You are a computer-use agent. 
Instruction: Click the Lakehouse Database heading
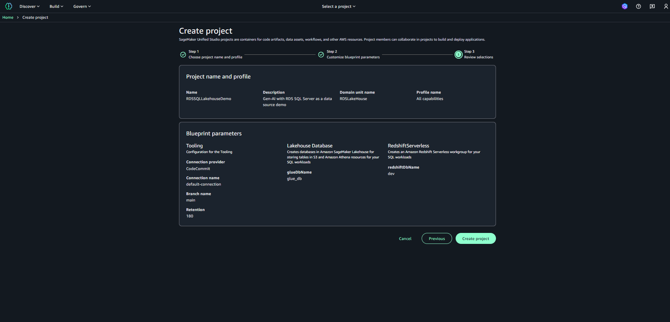[x=310, y=146]
